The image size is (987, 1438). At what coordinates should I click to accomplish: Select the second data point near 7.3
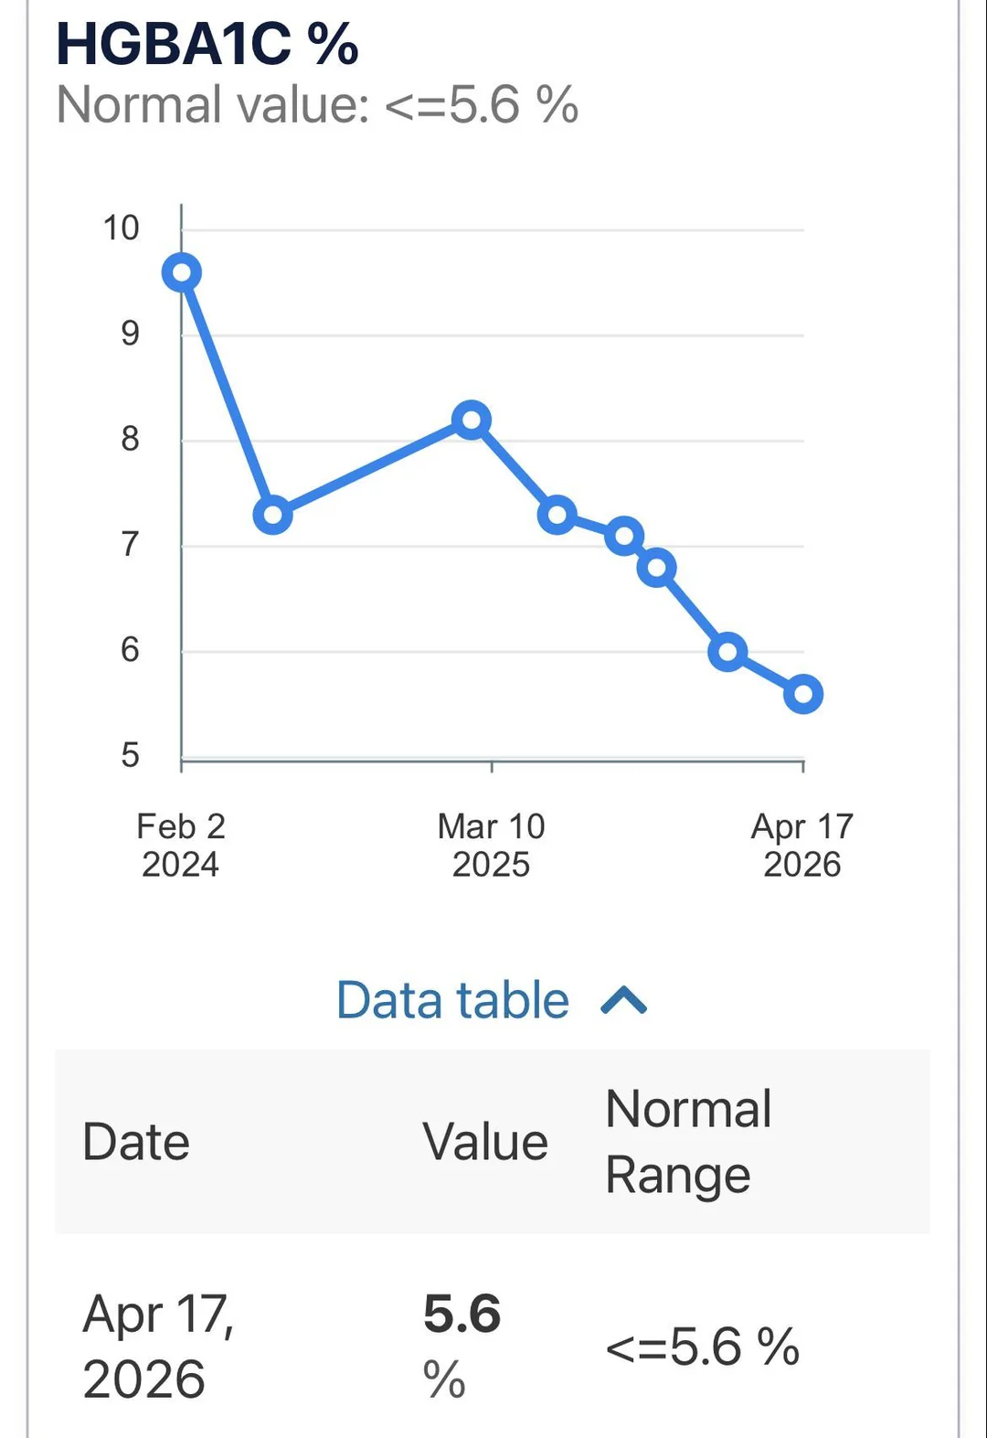tap(557, 514)
